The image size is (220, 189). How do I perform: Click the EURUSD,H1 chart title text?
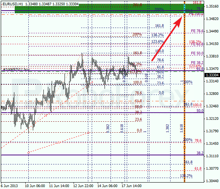(12, 4)
